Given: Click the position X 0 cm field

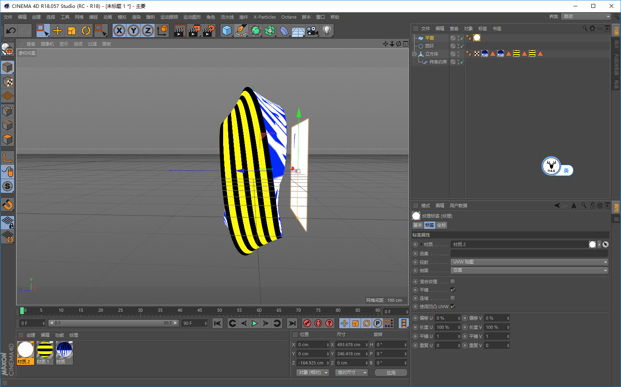Looking at the screenshot, I should [x=313, y=345].
